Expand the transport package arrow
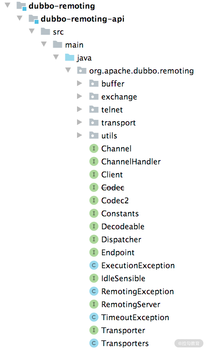Screen dimensions: 206x350 [80, 122]
